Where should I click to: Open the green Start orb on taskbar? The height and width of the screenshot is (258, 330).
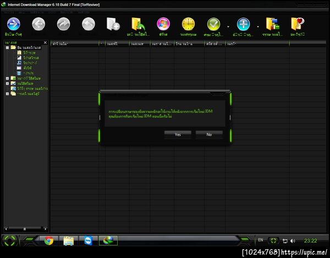click(x=10, y=240)
